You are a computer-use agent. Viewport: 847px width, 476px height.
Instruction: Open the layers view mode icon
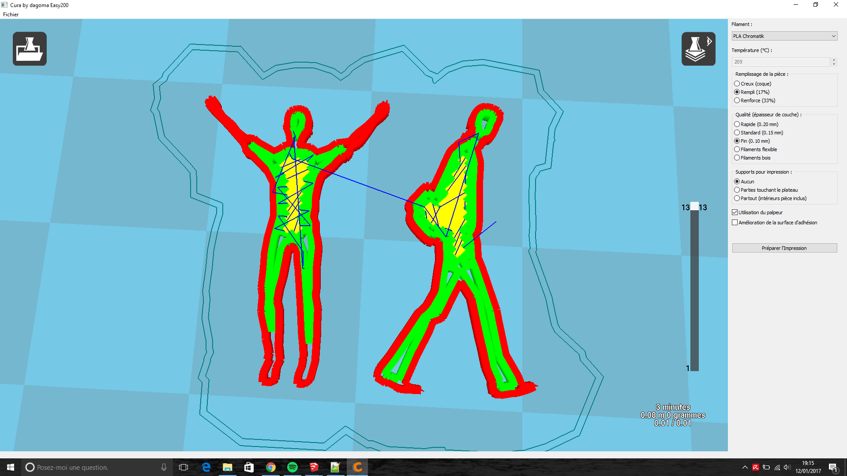(698, 49)
